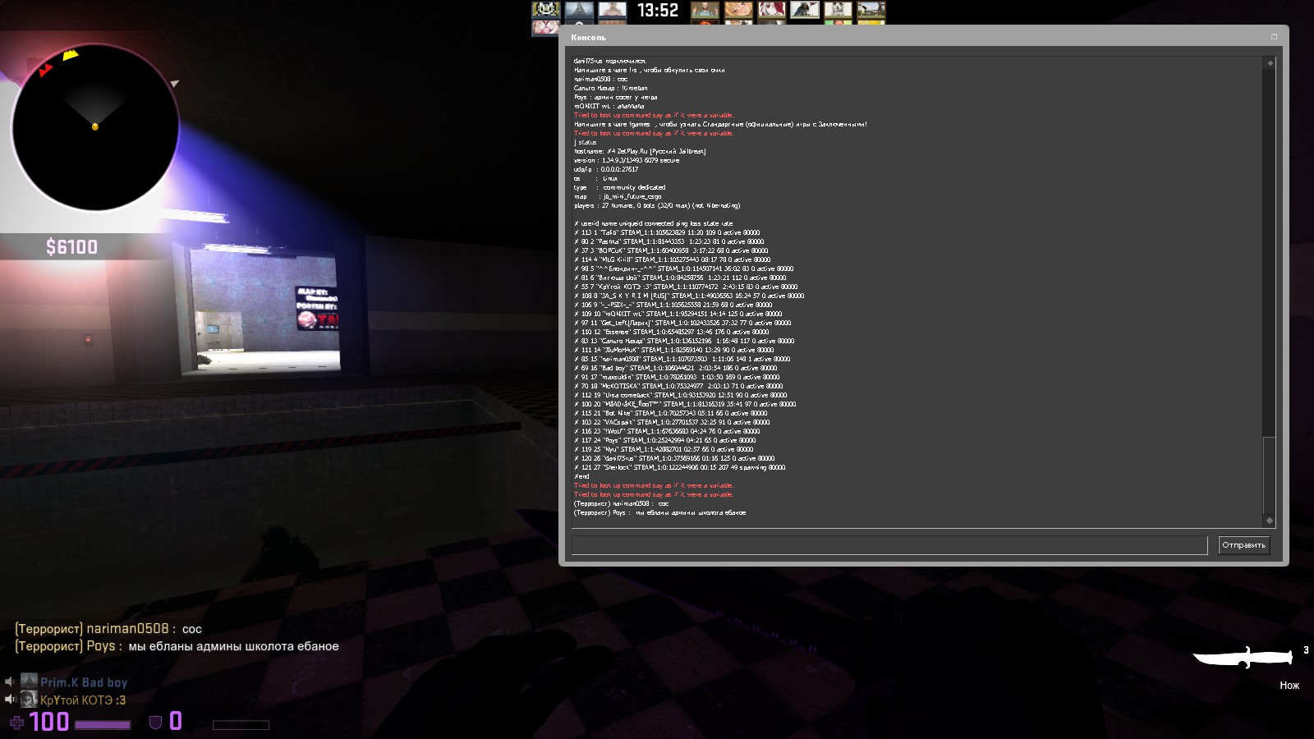The width and height of the screenshot is (1314, 739).
Task: Click the $6100 money display
Action: pyautogui.click(x=72, y=247)
